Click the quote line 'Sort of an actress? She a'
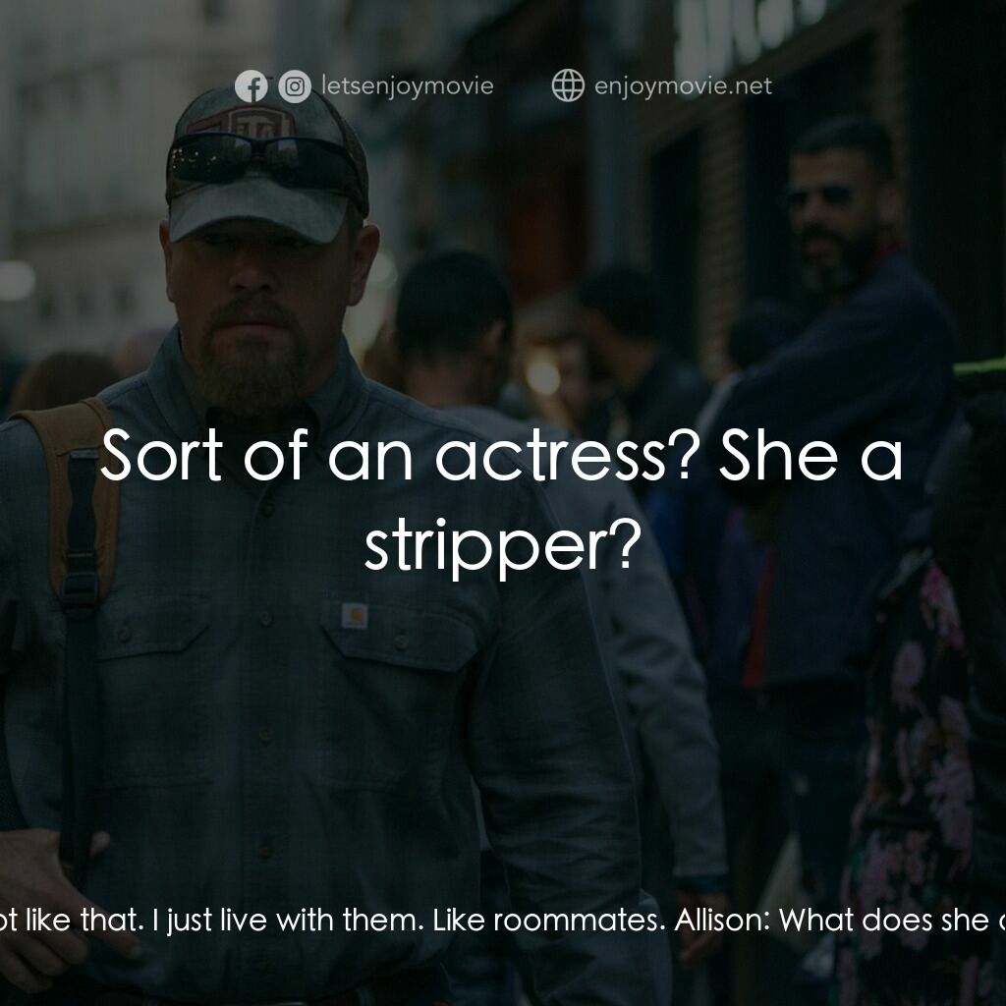The image size is (1006, 1006). (x=502, y=454)
